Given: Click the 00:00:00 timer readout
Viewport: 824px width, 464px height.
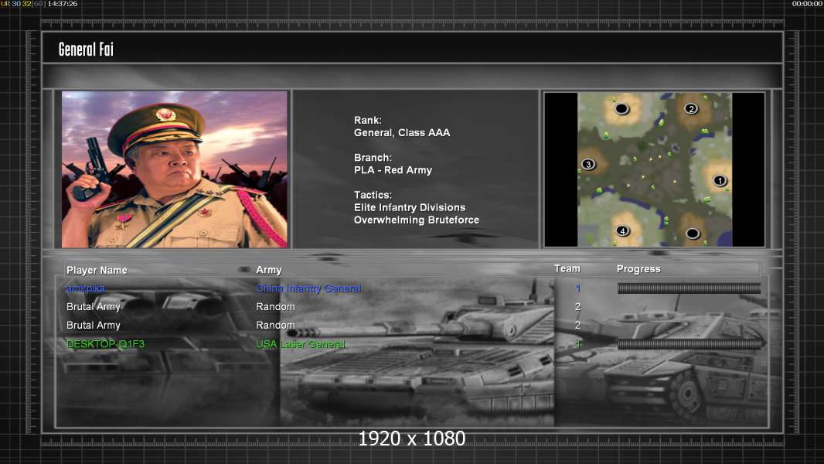Looking at the screenshot, I should [808, 4].
